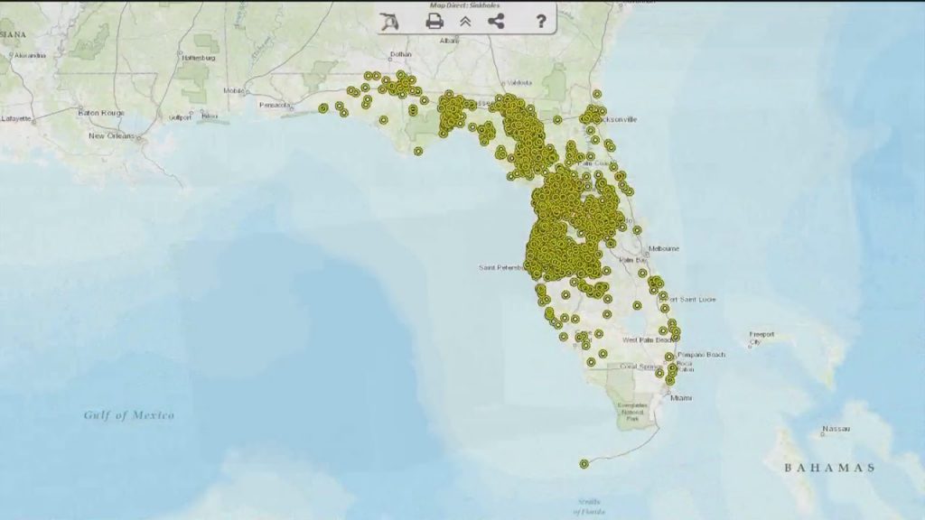Click the Gulf of Mexico label
The image size is (925, 520).
pos(129,415)
